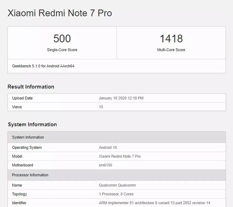Click the 1 Processor, 8 Cores topology value
This screenshot has height=207, width=233.
(116, 194)
